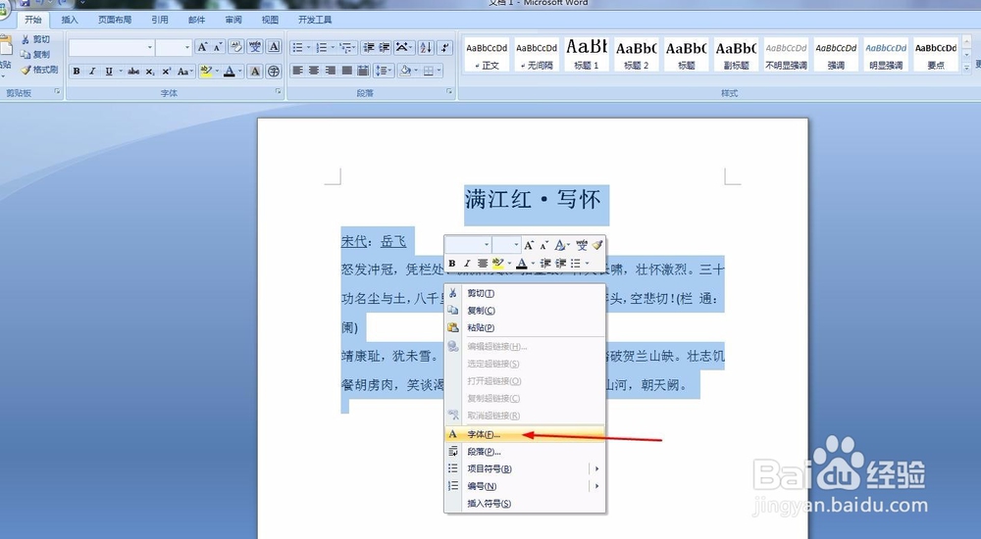This screenshot has width=981, height=539.
Task: Align text right using the ribbon
Action: pos(330,71)
